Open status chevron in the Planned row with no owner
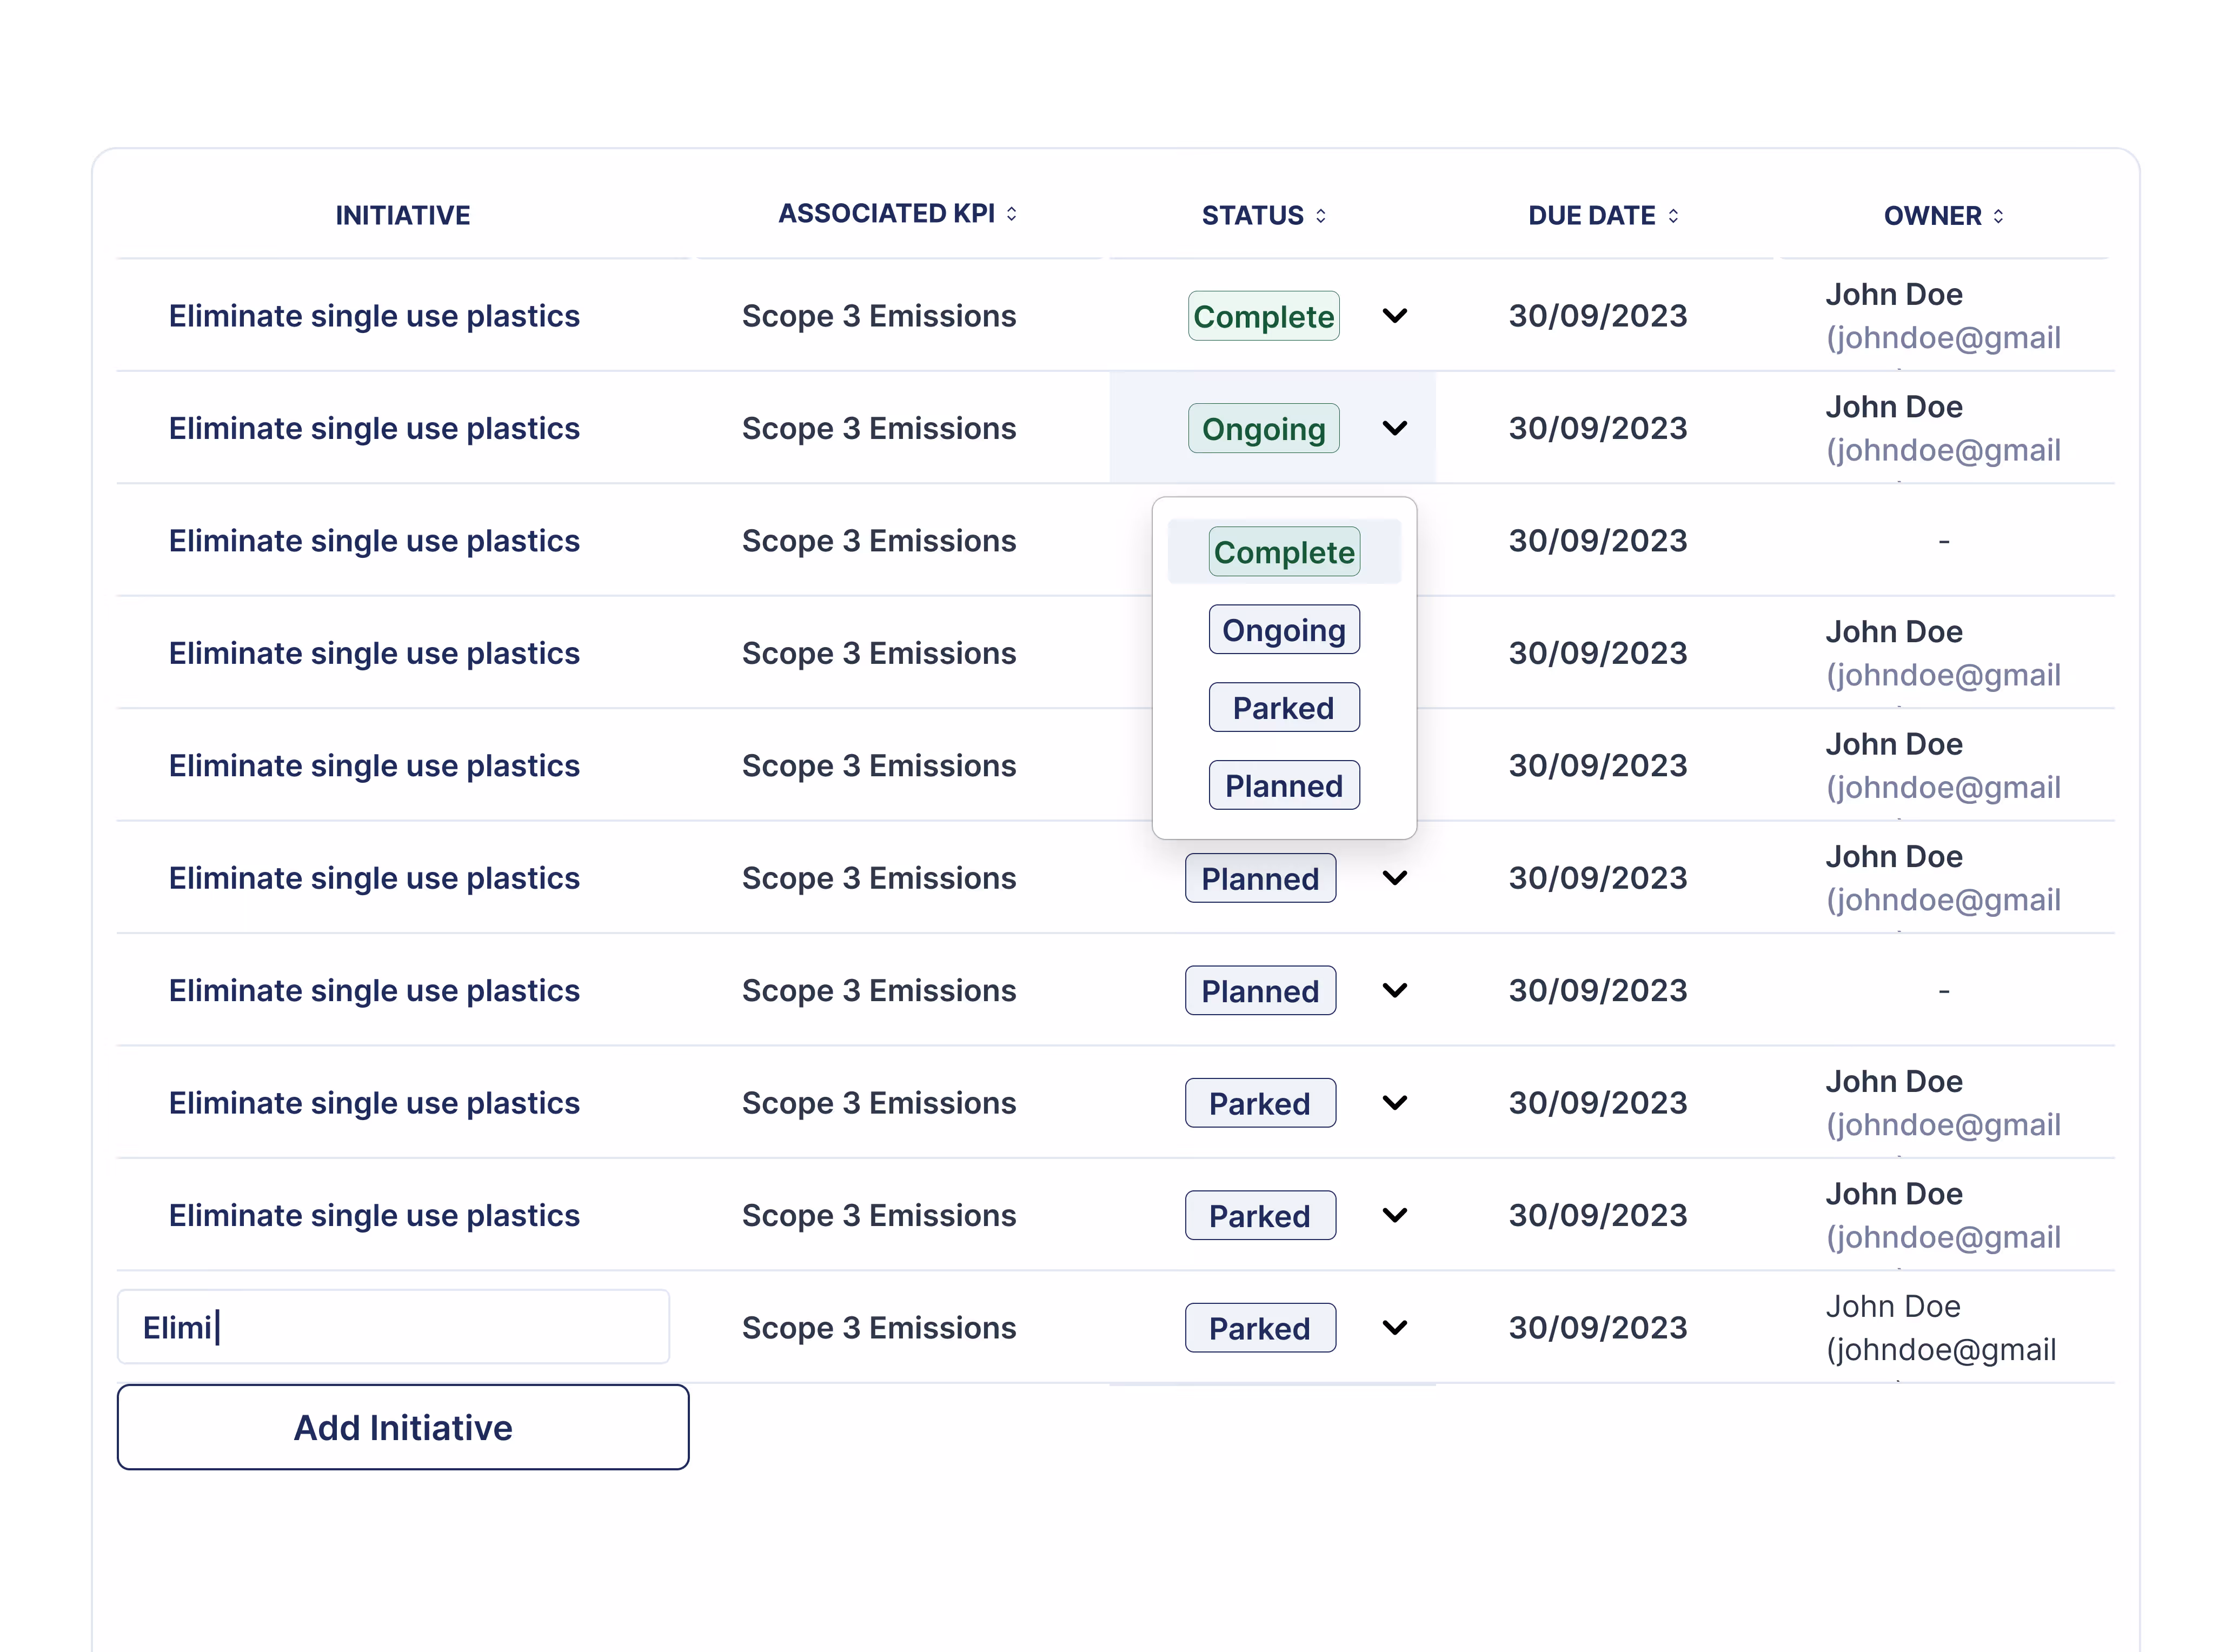 tap(1395, 990)
